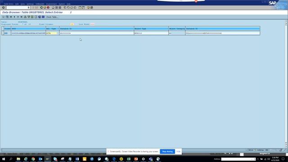Open the Settings menu
288x162 pixels.
pos(30,4)
